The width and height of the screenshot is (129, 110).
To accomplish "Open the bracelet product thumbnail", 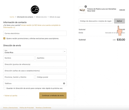I will click(82, 10).
